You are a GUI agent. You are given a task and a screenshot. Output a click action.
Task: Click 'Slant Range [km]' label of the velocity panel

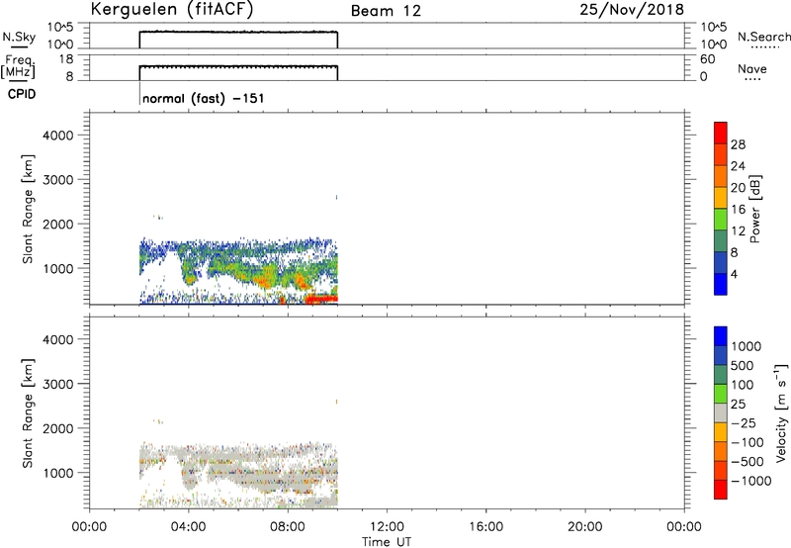28,413
